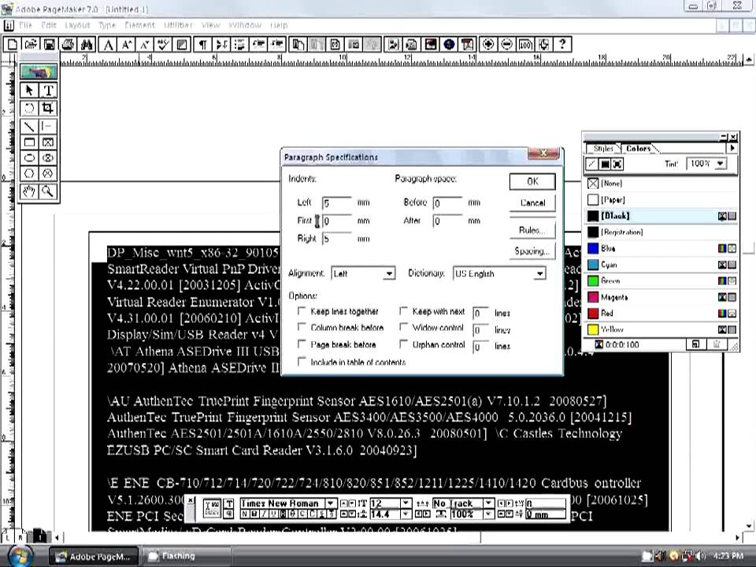Click the constrained line tool in the toolbox
The height and width of the screenshot is (567, 756).
click(48, 126)
